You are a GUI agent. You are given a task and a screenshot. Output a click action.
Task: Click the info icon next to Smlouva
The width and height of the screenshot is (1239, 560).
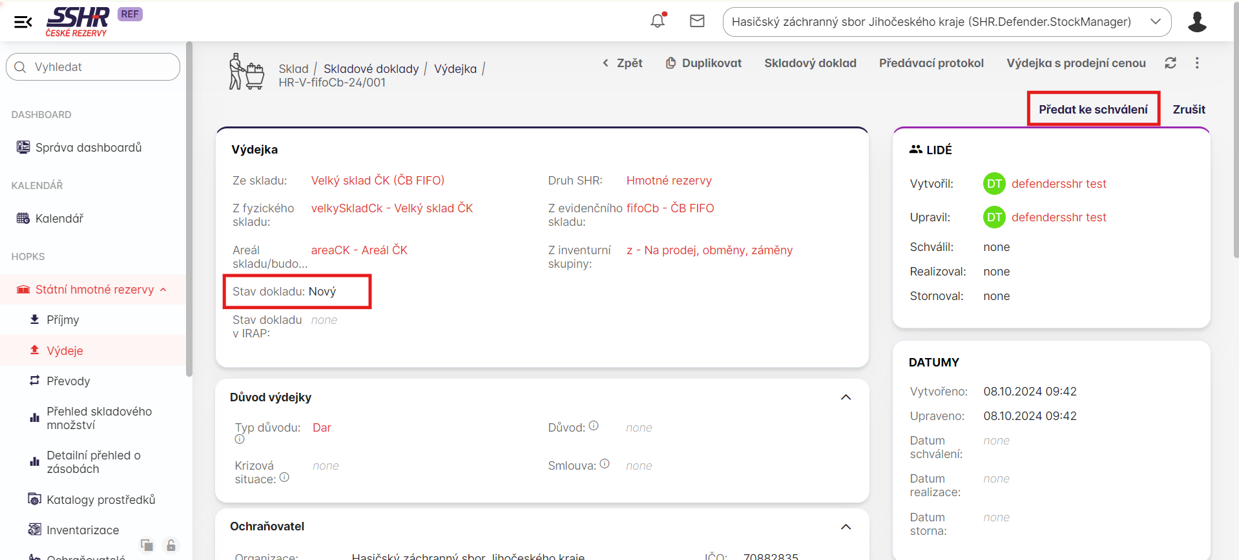[605, 464]
